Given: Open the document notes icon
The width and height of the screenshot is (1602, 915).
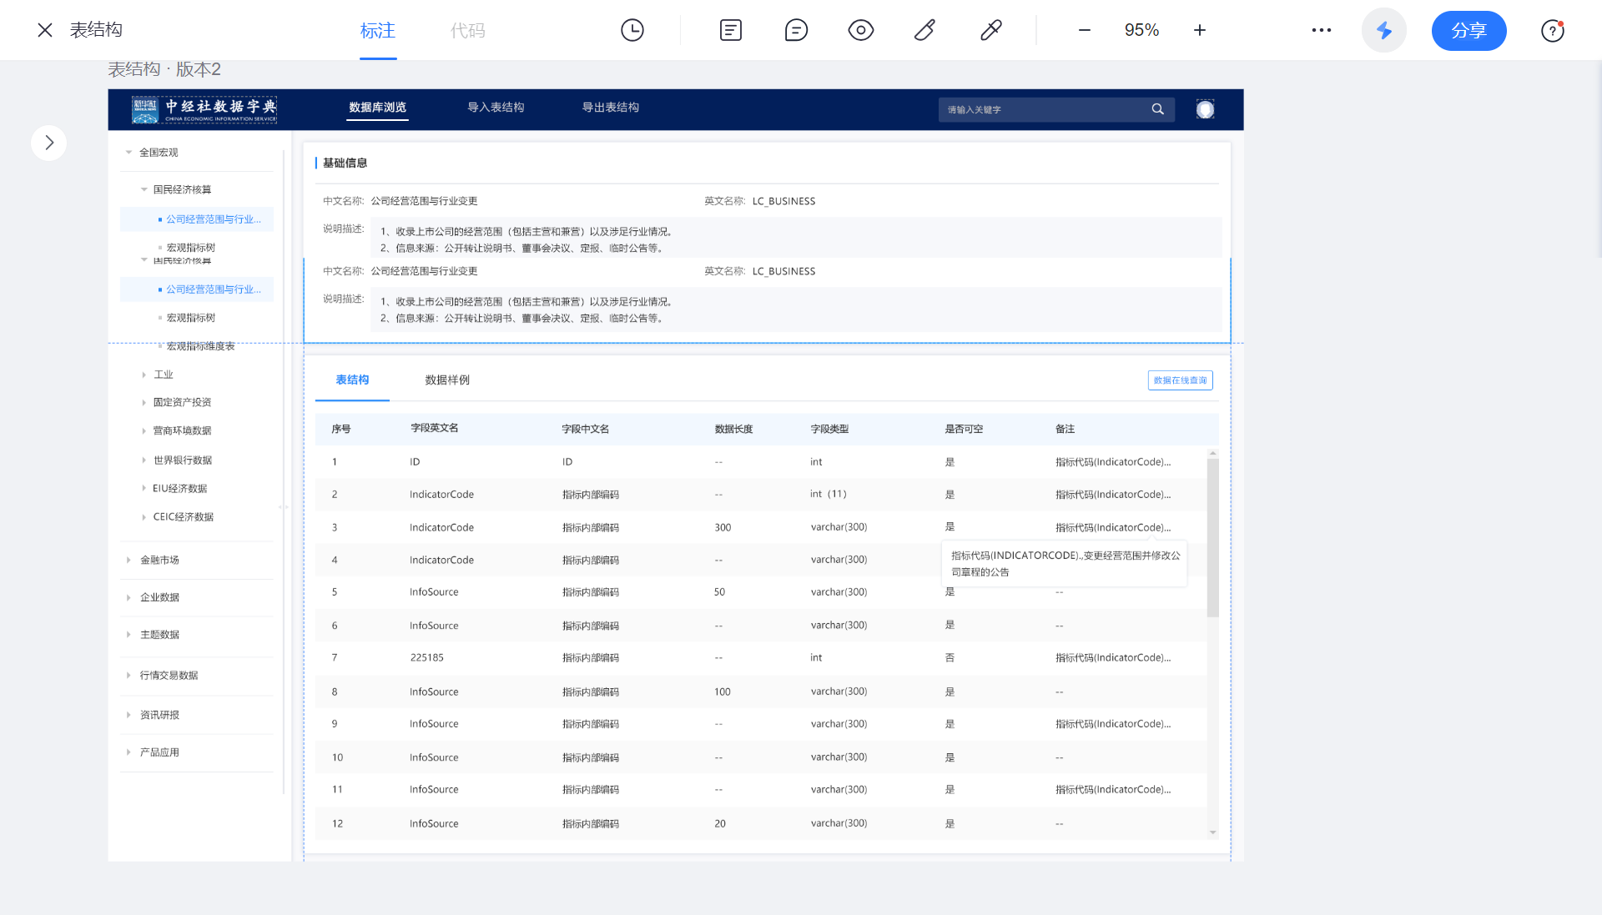Looking at the screenshot, I should click(731, 30).
